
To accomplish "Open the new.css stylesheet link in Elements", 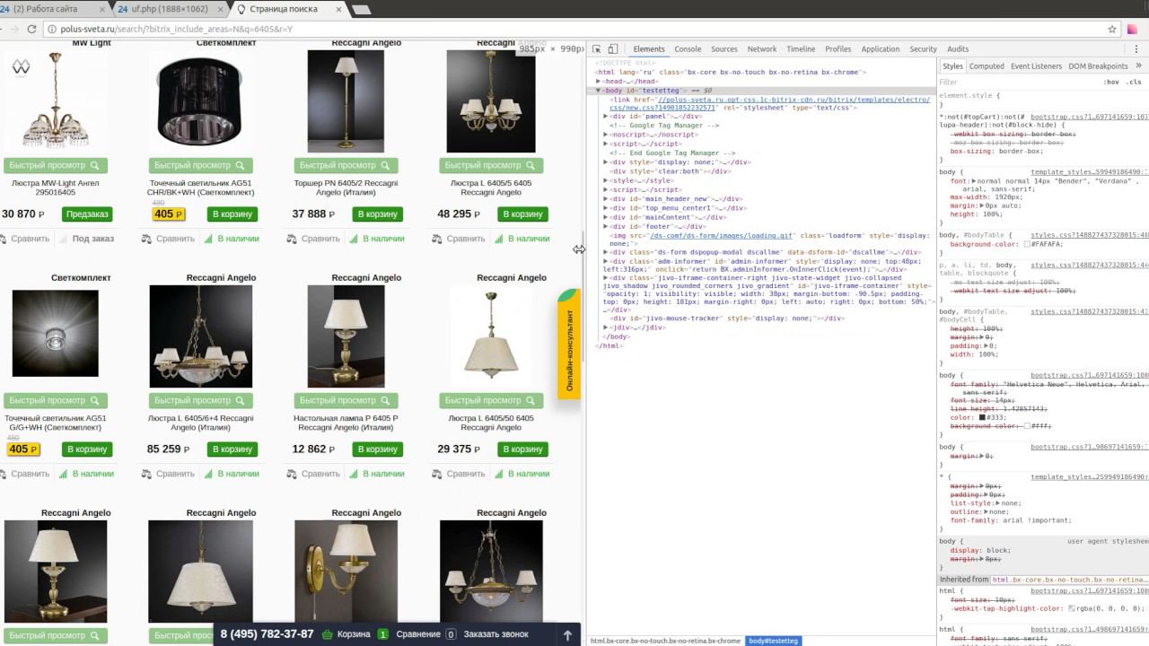I will 768,103.
